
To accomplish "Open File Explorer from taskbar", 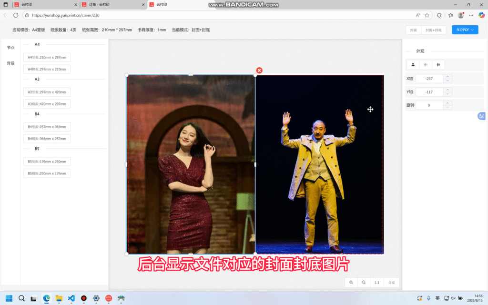I will click(59, 298).
